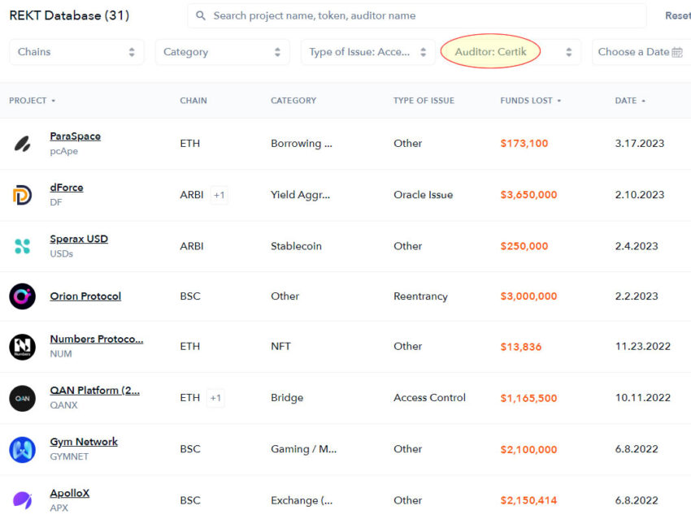Expand the Type of Issue filter
The image size is (691, 523).
[x=367, y=52]
